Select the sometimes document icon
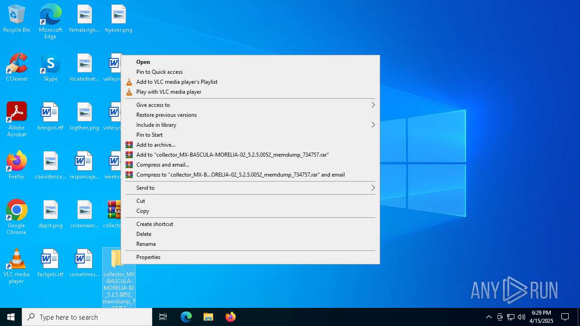 (84, 264)
